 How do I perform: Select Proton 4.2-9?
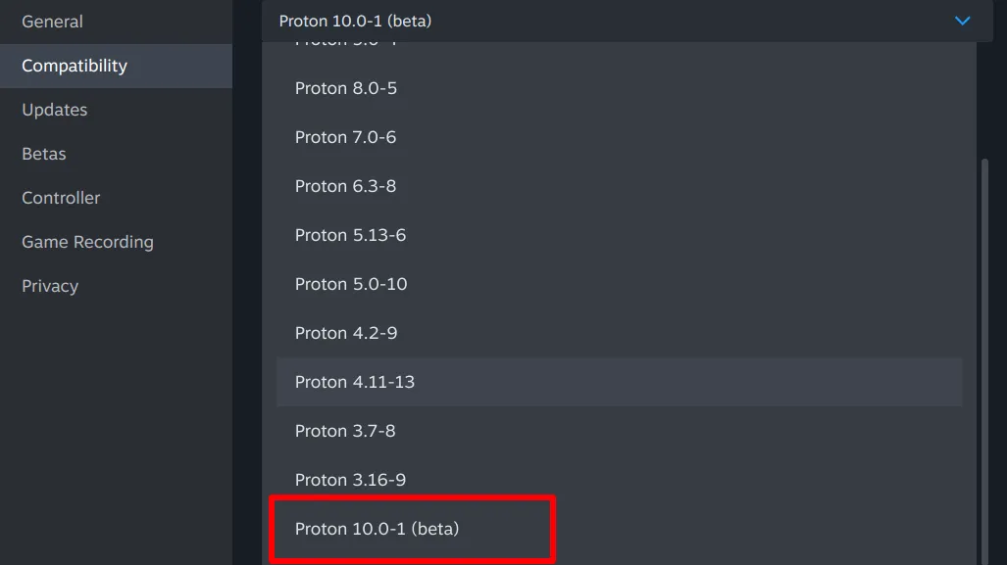coord(345,333)
